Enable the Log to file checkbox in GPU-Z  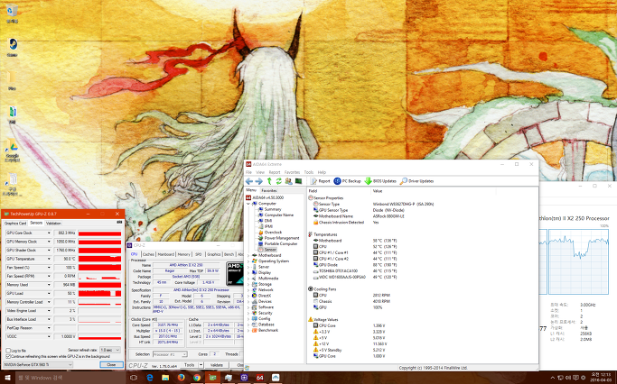[x=8, y=351]
